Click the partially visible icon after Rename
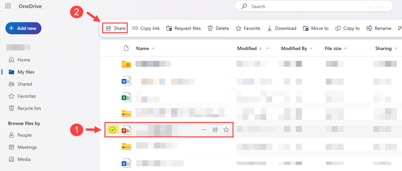402x171 pixels. pyautogui.click(x=400, y=28)
